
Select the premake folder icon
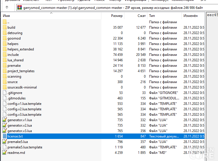click(5, 65)
